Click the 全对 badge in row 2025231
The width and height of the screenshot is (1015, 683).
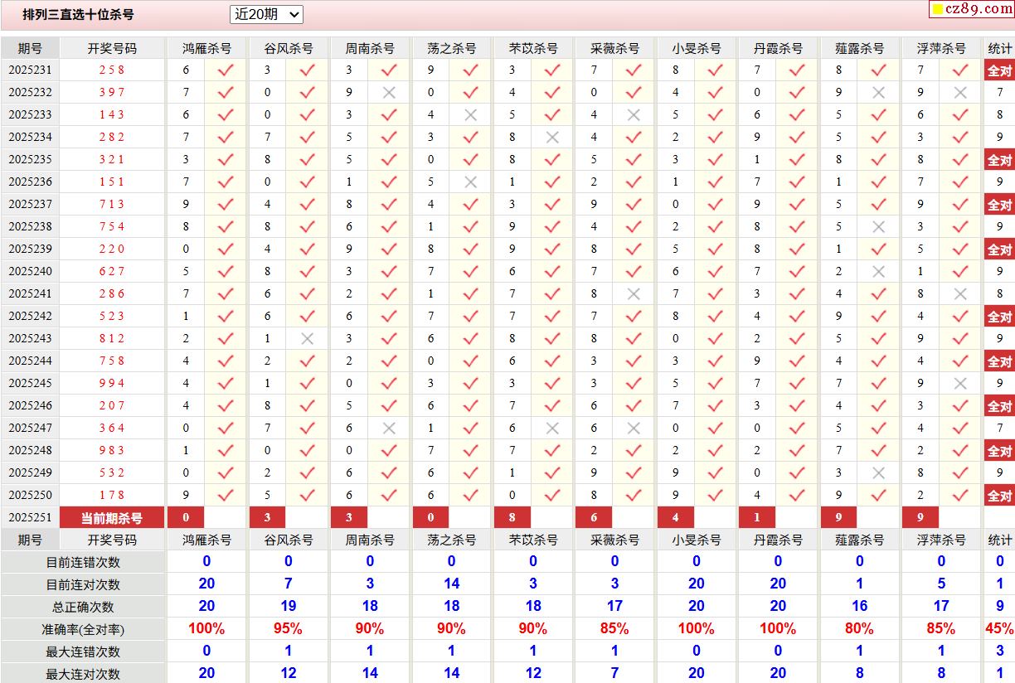tap(999, 71)
